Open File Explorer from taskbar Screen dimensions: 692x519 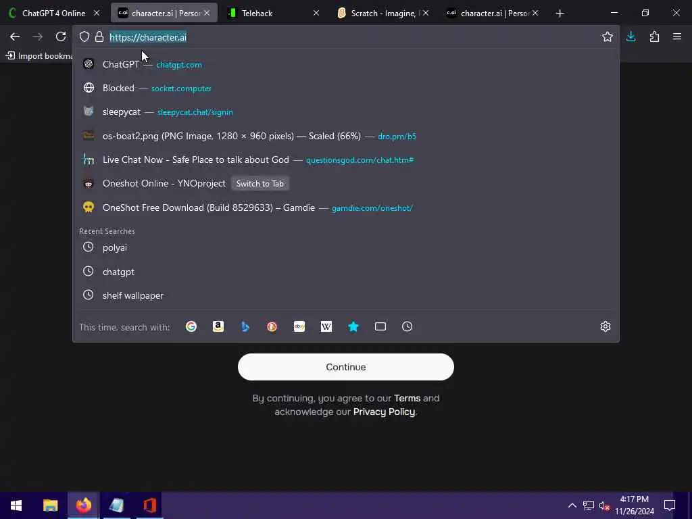click(x=50, y=505)
